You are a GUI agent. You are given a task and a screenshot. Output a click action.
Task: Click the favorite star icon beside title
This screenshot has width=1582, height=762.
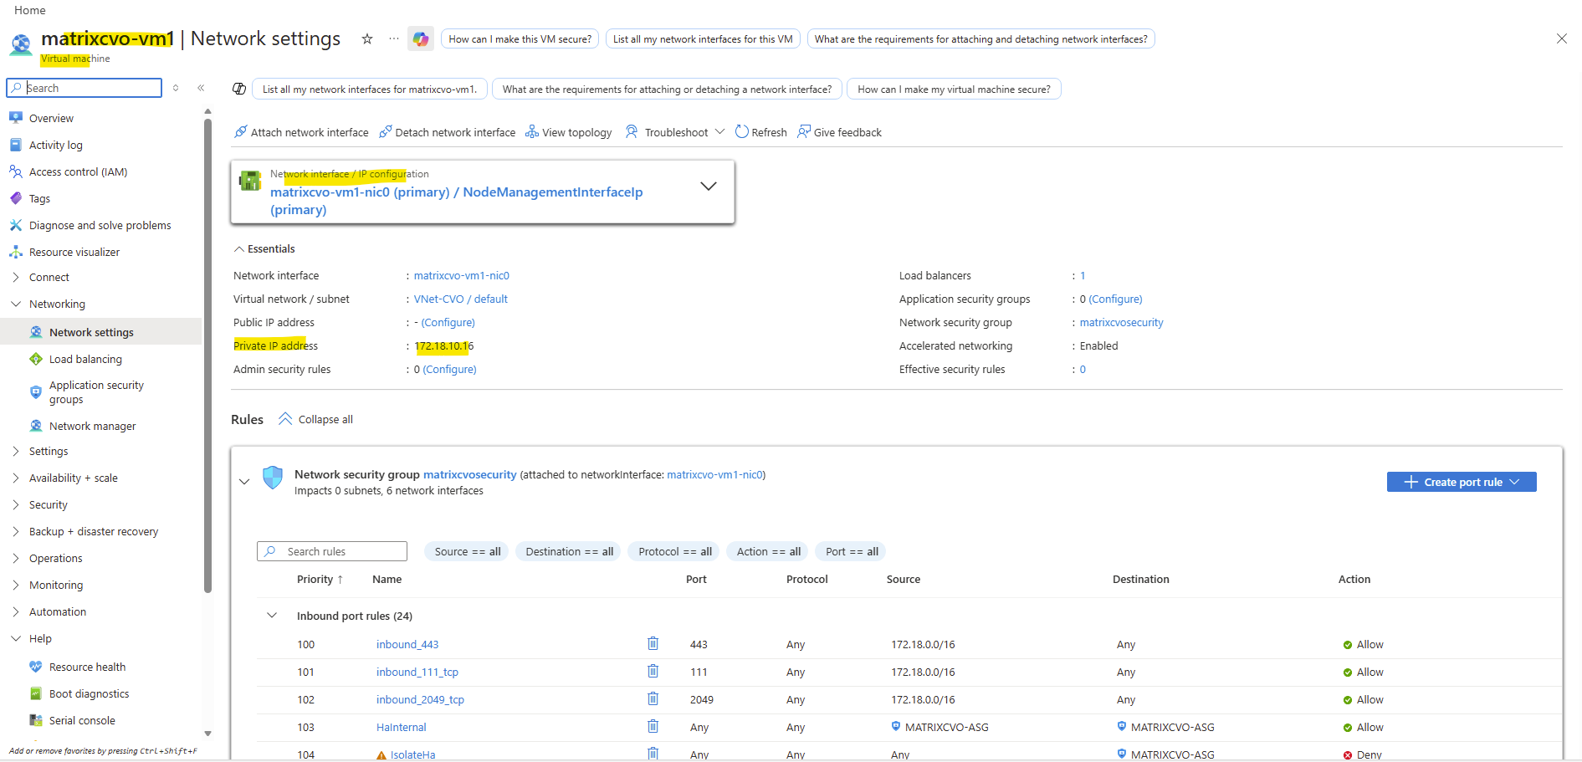pos(366,38)
